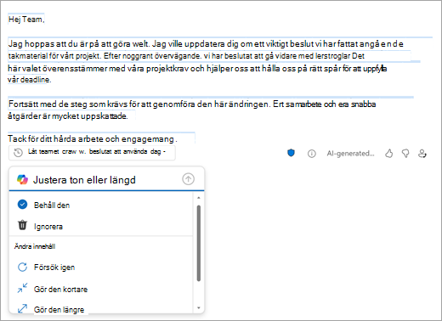
Task: Click the expand arrows icon beside Gör den längre
Action: (22, 308)
